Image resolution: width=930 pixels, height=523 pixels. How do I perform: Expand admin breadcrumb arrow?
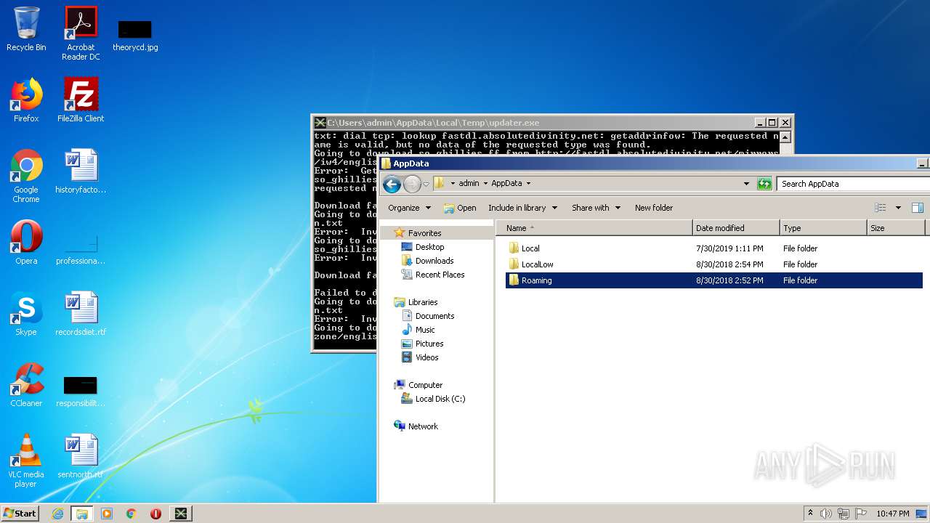pos(485,184)
